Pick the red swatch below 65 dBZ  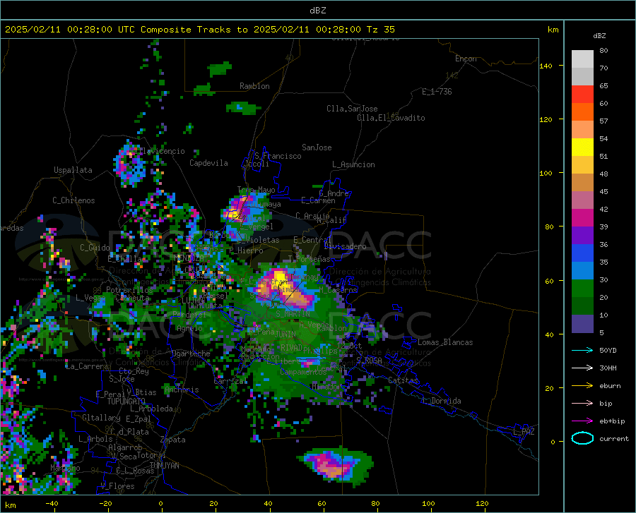582,95
